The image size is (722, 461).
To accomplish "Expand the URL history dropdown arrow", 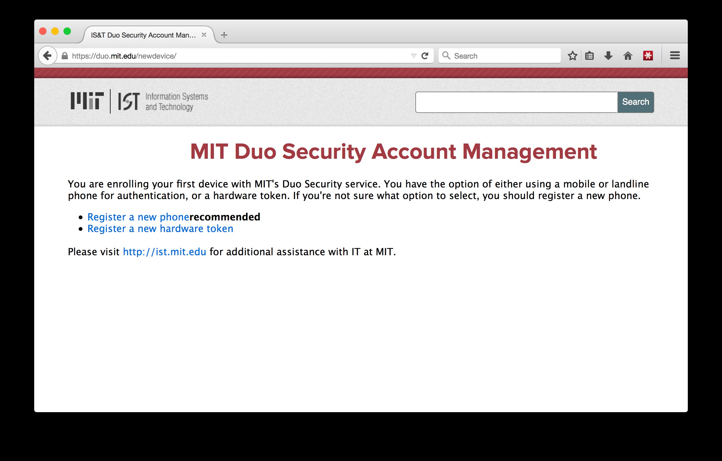I will (x=414, y=56).
